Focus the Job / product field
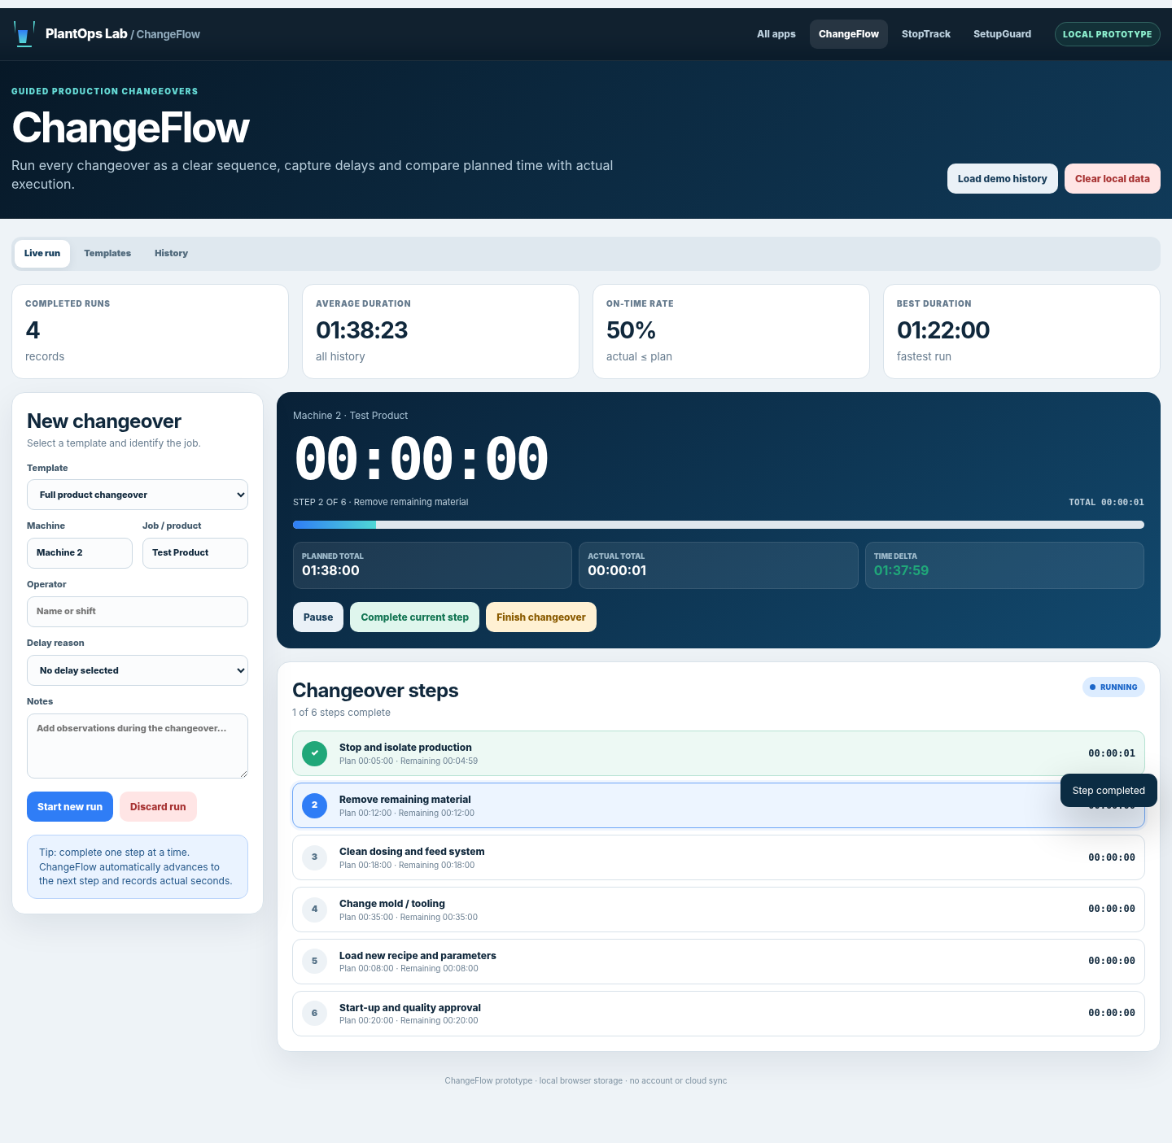 (195, 553)
